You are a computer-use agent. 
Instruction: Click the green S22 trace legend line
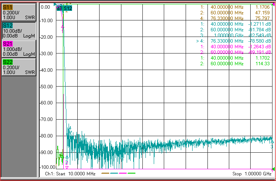[x=131, y=173]
